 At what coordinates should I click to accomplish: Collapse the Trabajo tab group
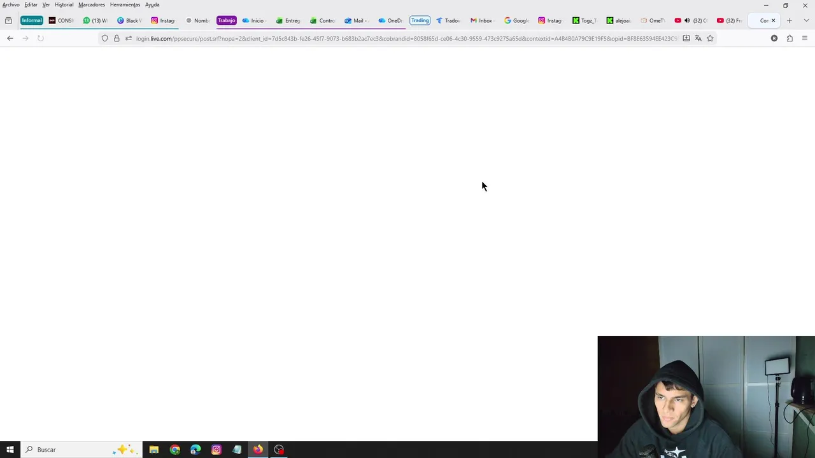click(226, 20)
